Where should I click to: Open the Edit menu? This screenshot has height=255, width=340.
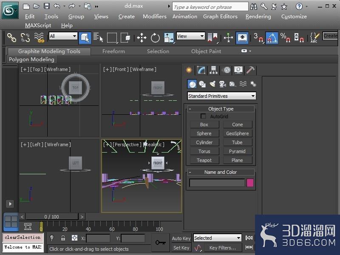(x=30, y=17)
